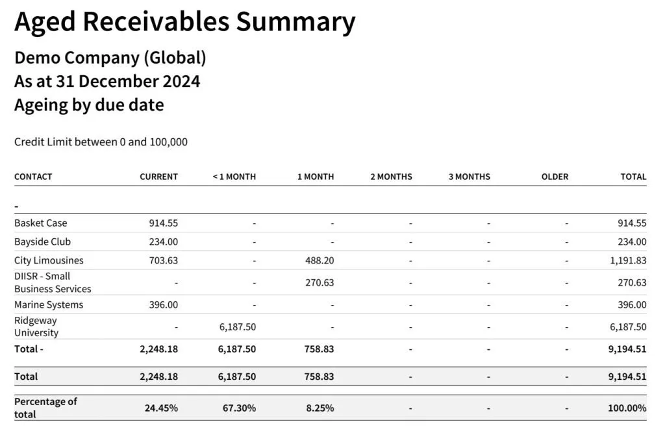The width and height of the screenshot is (665, 433).
Task: Open the Bayside Club contact row
Action: tap(42, 241)
